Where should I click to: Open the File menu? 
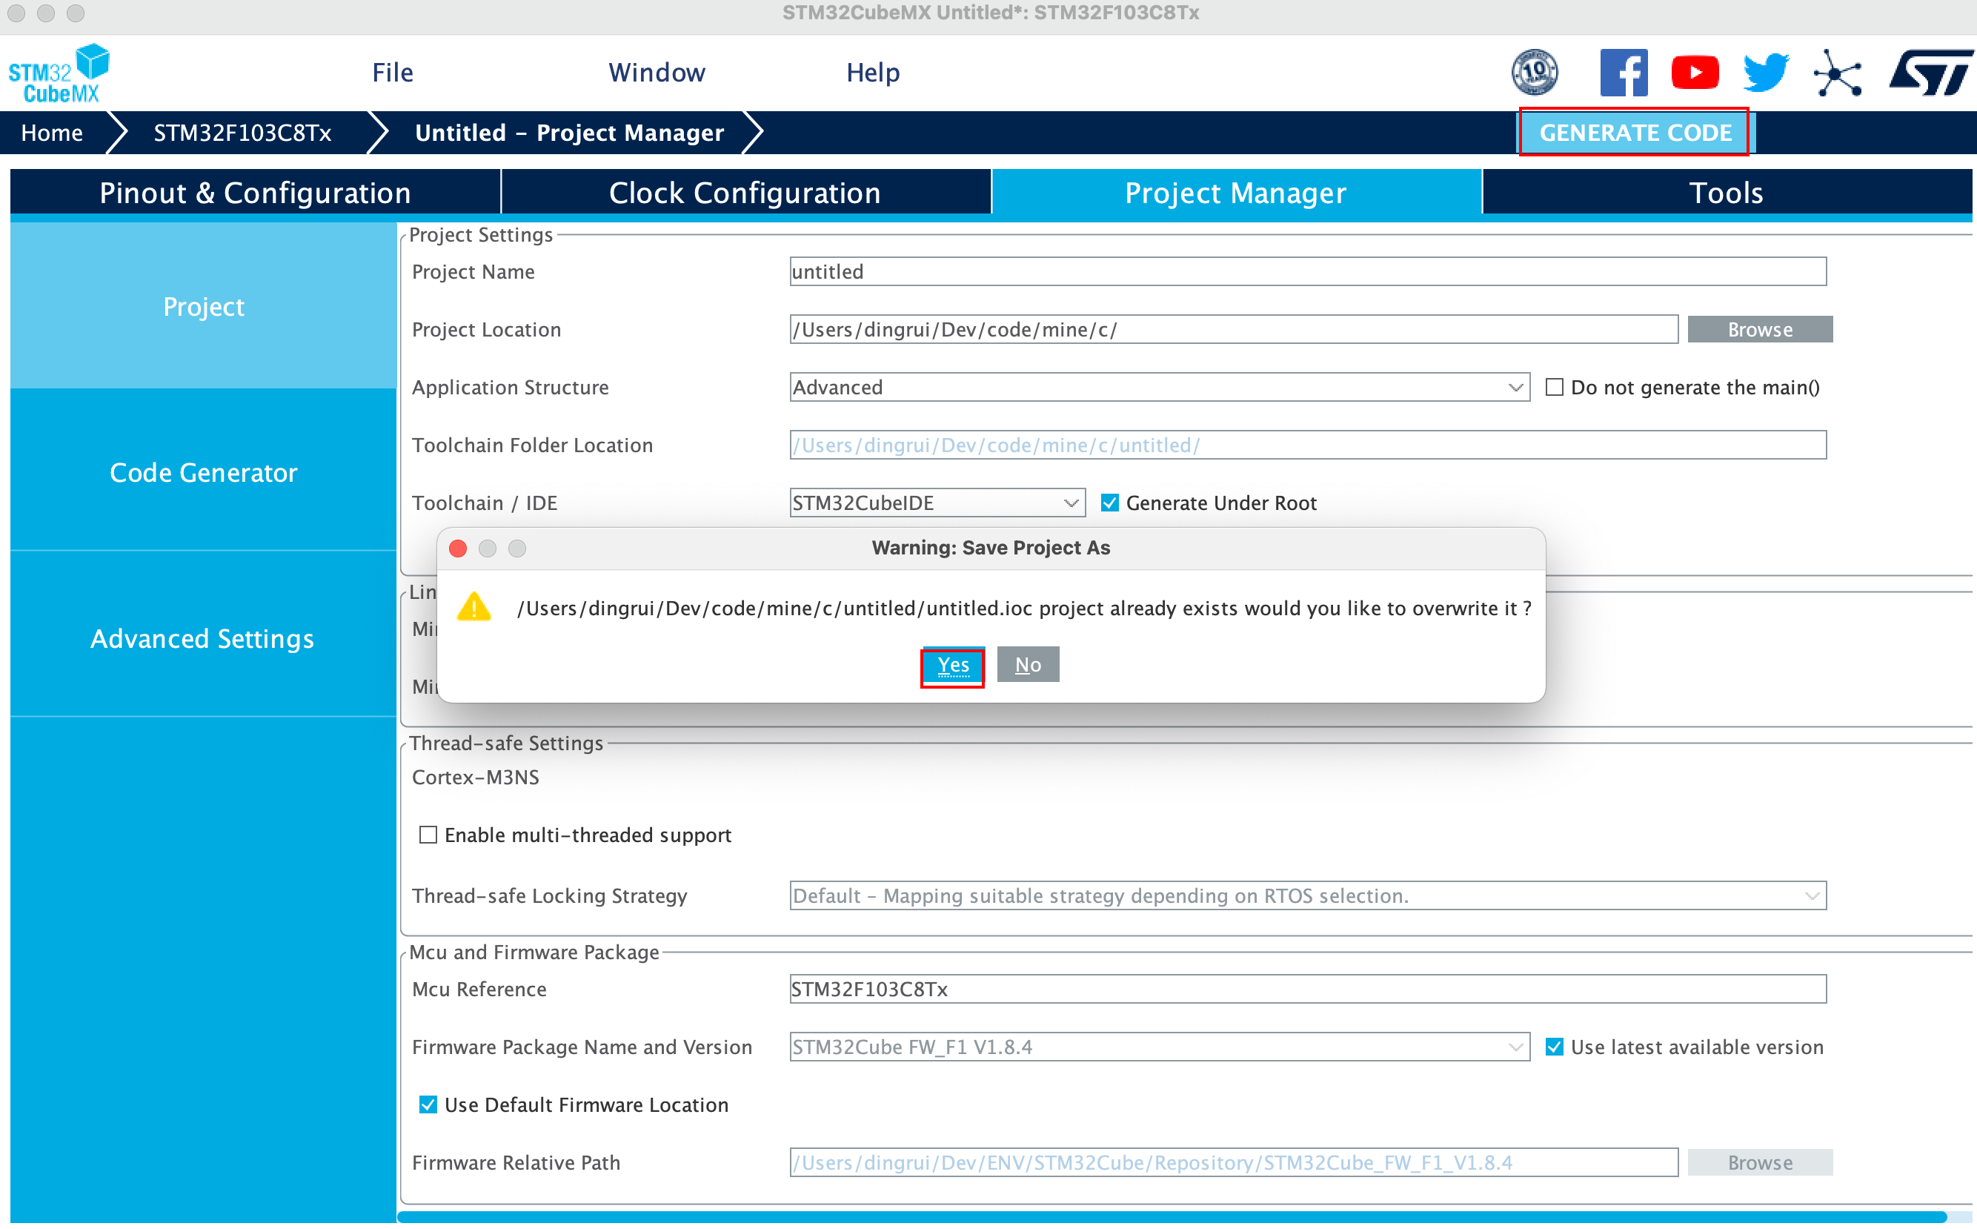(x=393, y=73)
